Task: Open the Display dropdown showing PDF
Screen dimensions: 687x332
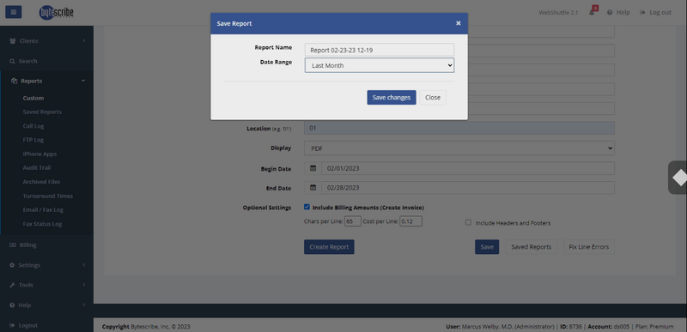Action: click(x=459, y=148)
